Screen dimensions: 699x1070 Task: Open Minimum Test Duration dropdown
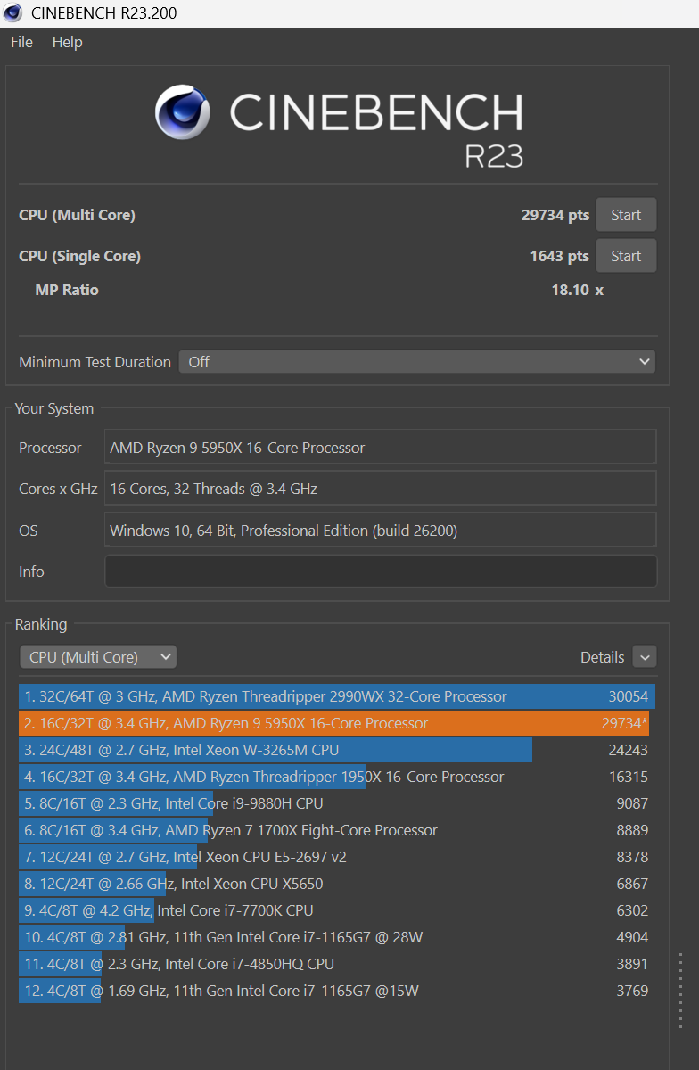pos(417,362)
